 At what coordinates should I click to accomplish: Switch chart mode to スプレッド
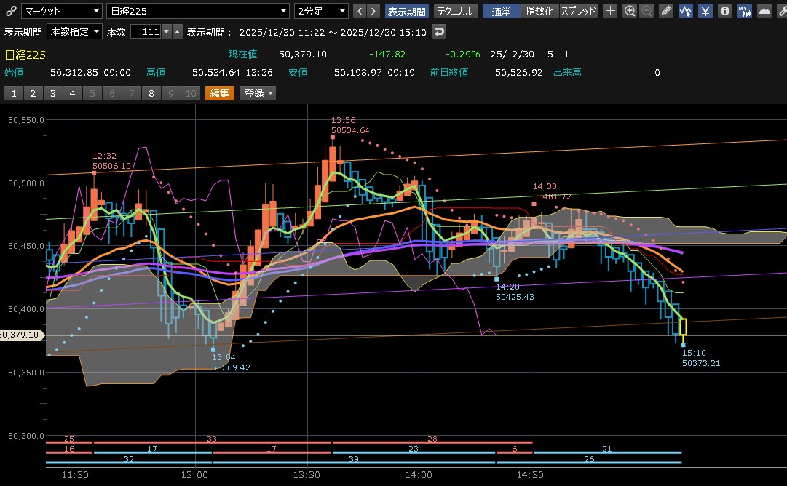[x=579, y=11]
